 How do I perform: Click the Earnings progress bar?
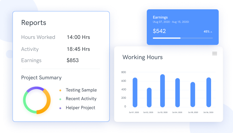183,38
